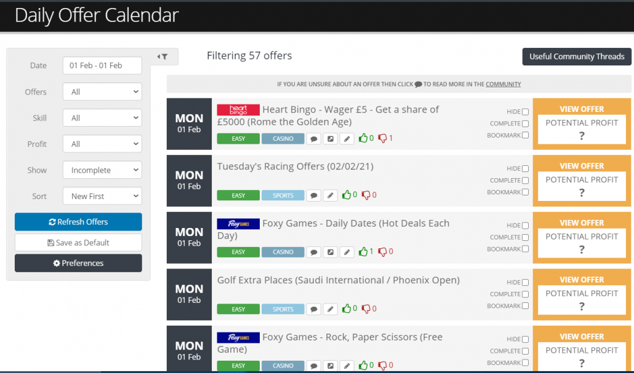Follow the COMMUNITY link in notice bar
The image size is (634, 373).
coord(503,84)
